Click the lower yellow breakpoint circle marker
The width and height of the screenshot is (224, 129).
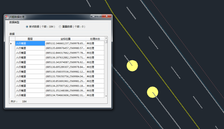(x=153, y=92)
